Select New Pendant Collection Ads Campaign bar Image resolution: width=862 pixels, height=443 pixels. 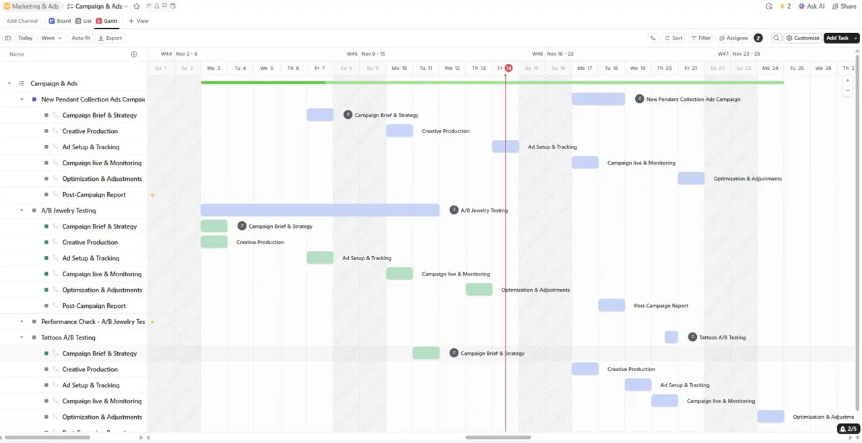click(x=599, y=99)
